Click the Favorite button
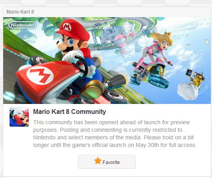The height and width of the screenshot is (178, 212). pos(107,162)
